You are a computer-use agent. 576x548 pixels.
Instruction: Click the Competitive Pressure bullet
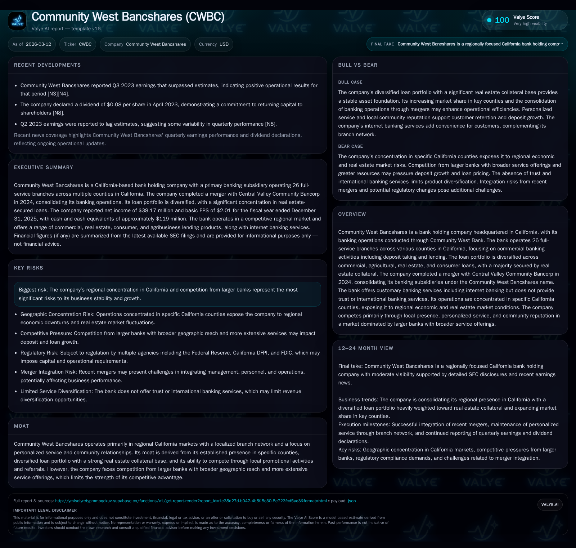(x=168, y=338)
